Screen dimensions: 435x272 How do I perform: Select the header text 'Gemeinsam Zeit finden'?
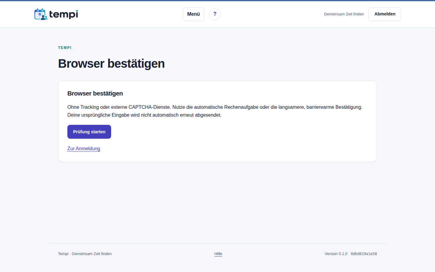point(344,14)
